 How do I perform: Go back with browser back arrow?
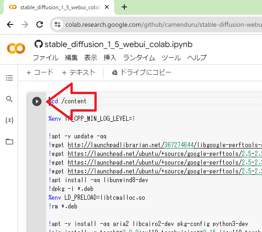10,24
